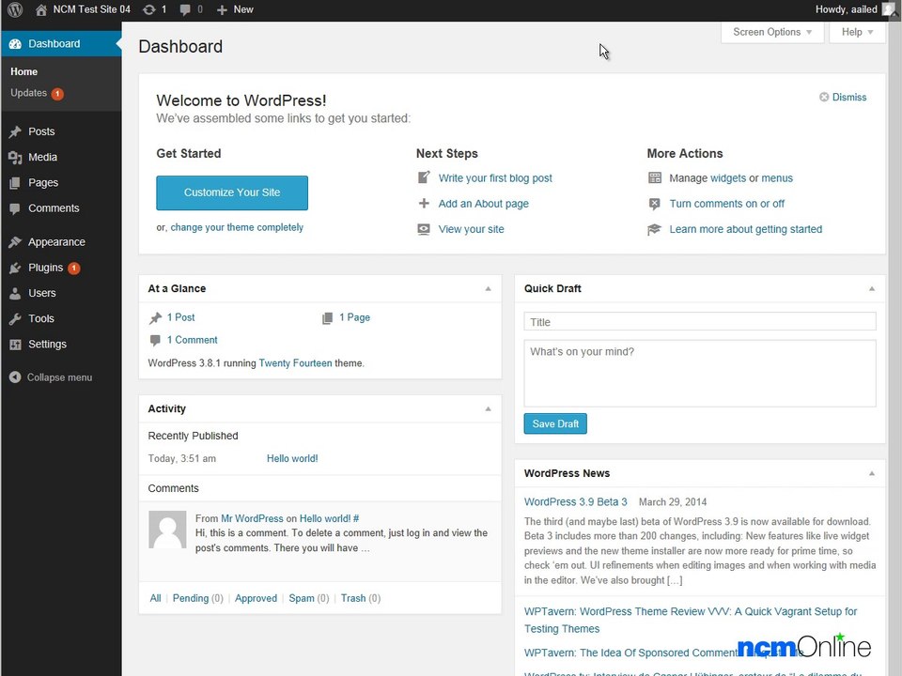Click the Save Draft button

[555, 423]
